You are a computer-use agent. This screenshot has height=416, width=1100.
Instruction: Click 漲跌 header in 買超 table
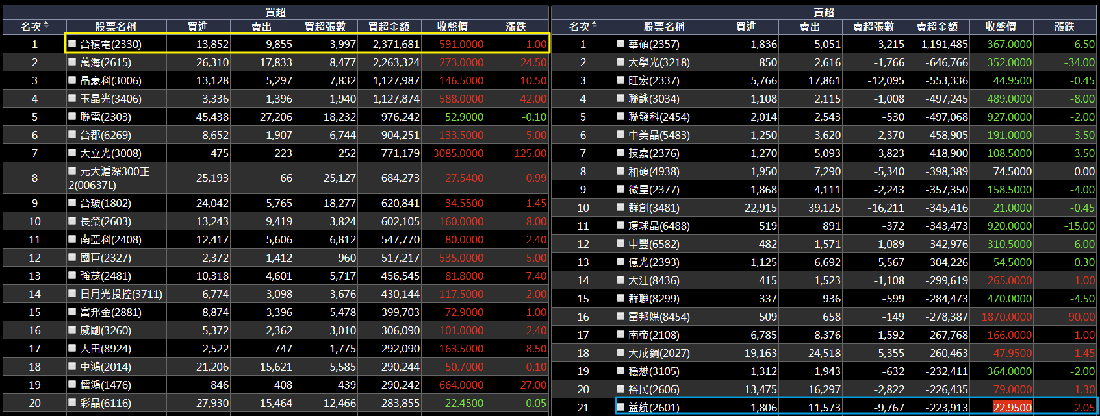516,27
